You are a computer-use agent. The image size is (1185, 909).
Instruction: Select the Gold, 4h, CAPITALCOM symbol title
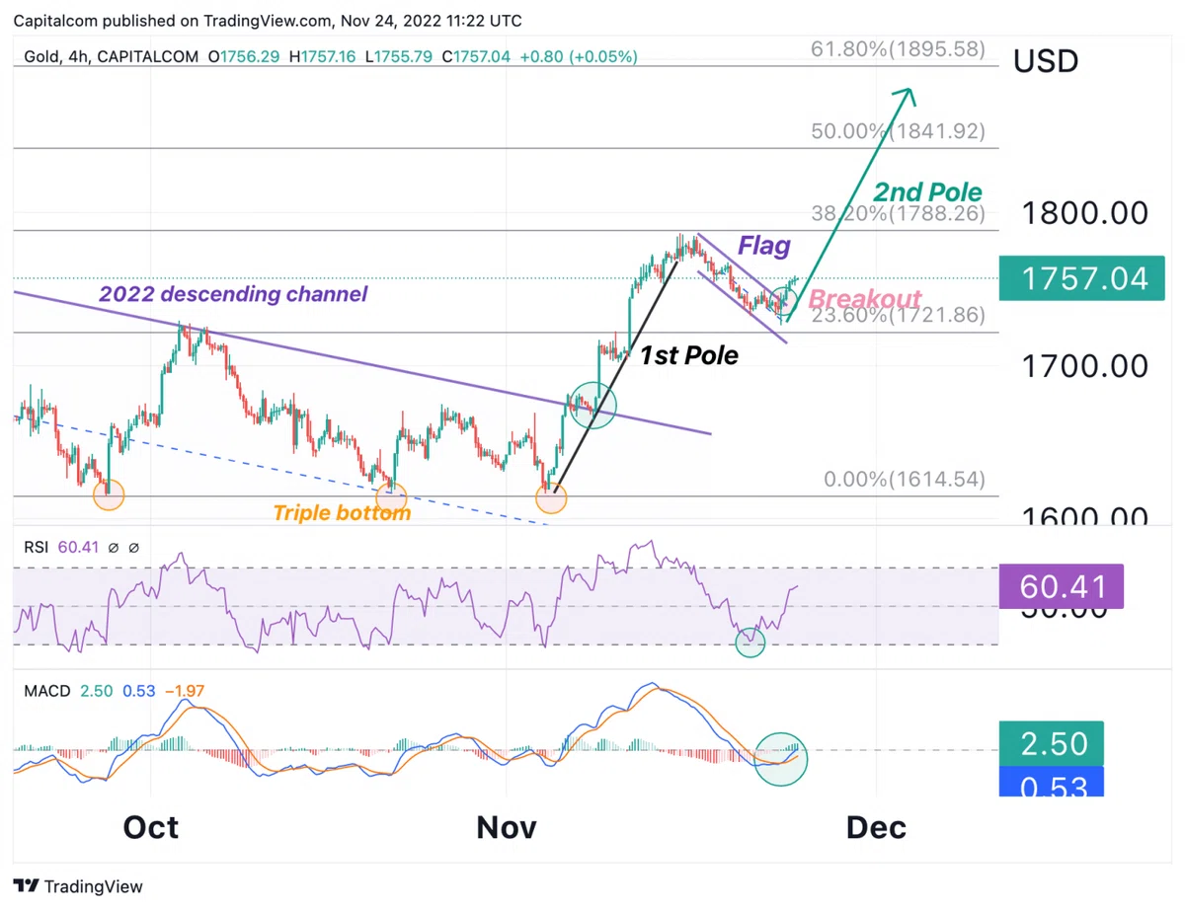point(112,57)
